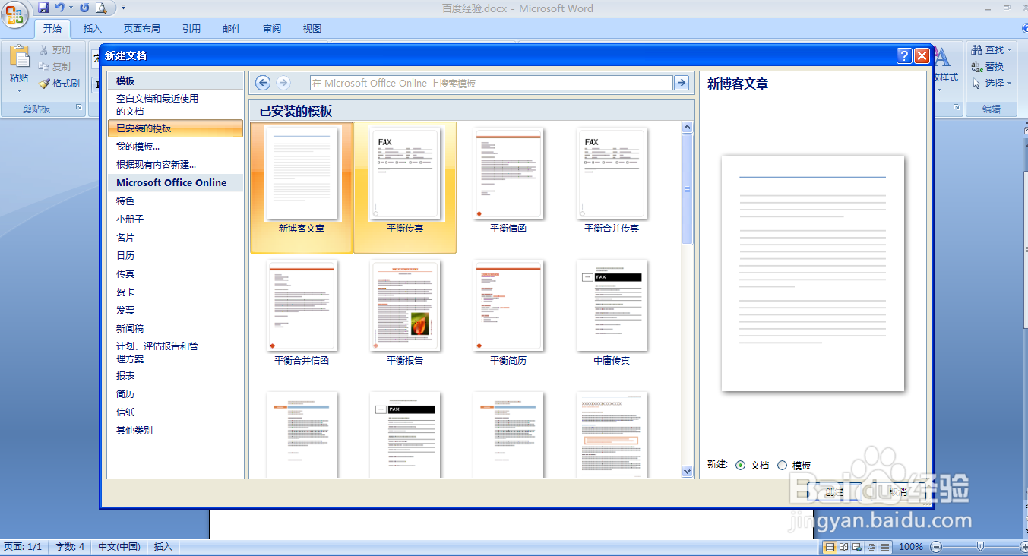Image resolution: width=1028 pixels, height=556 pixels.
Task: Click the 创建 (Create) button
Action: click(x=834, y=492)
